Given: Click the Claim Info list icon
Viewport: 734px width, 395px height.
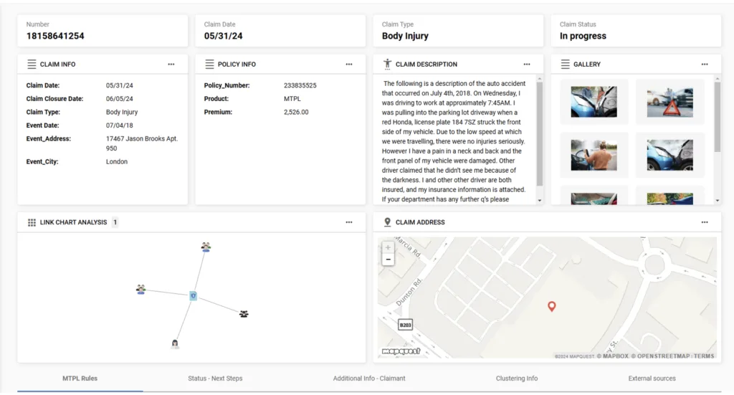Looking at the screenshot, I should point(32,64).
